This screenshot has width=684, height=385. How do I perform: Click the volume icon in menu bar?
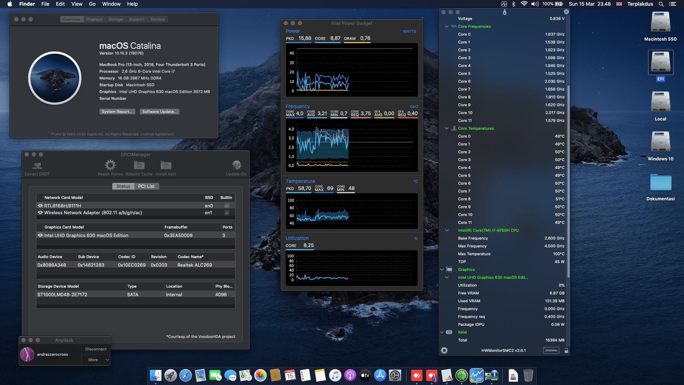point(535,4)
